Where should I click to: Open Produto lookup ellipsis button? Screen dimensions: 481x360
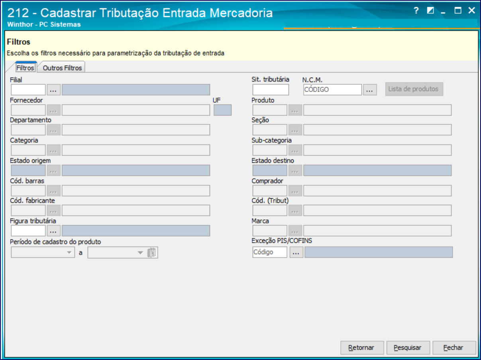[x=295, y=110]
